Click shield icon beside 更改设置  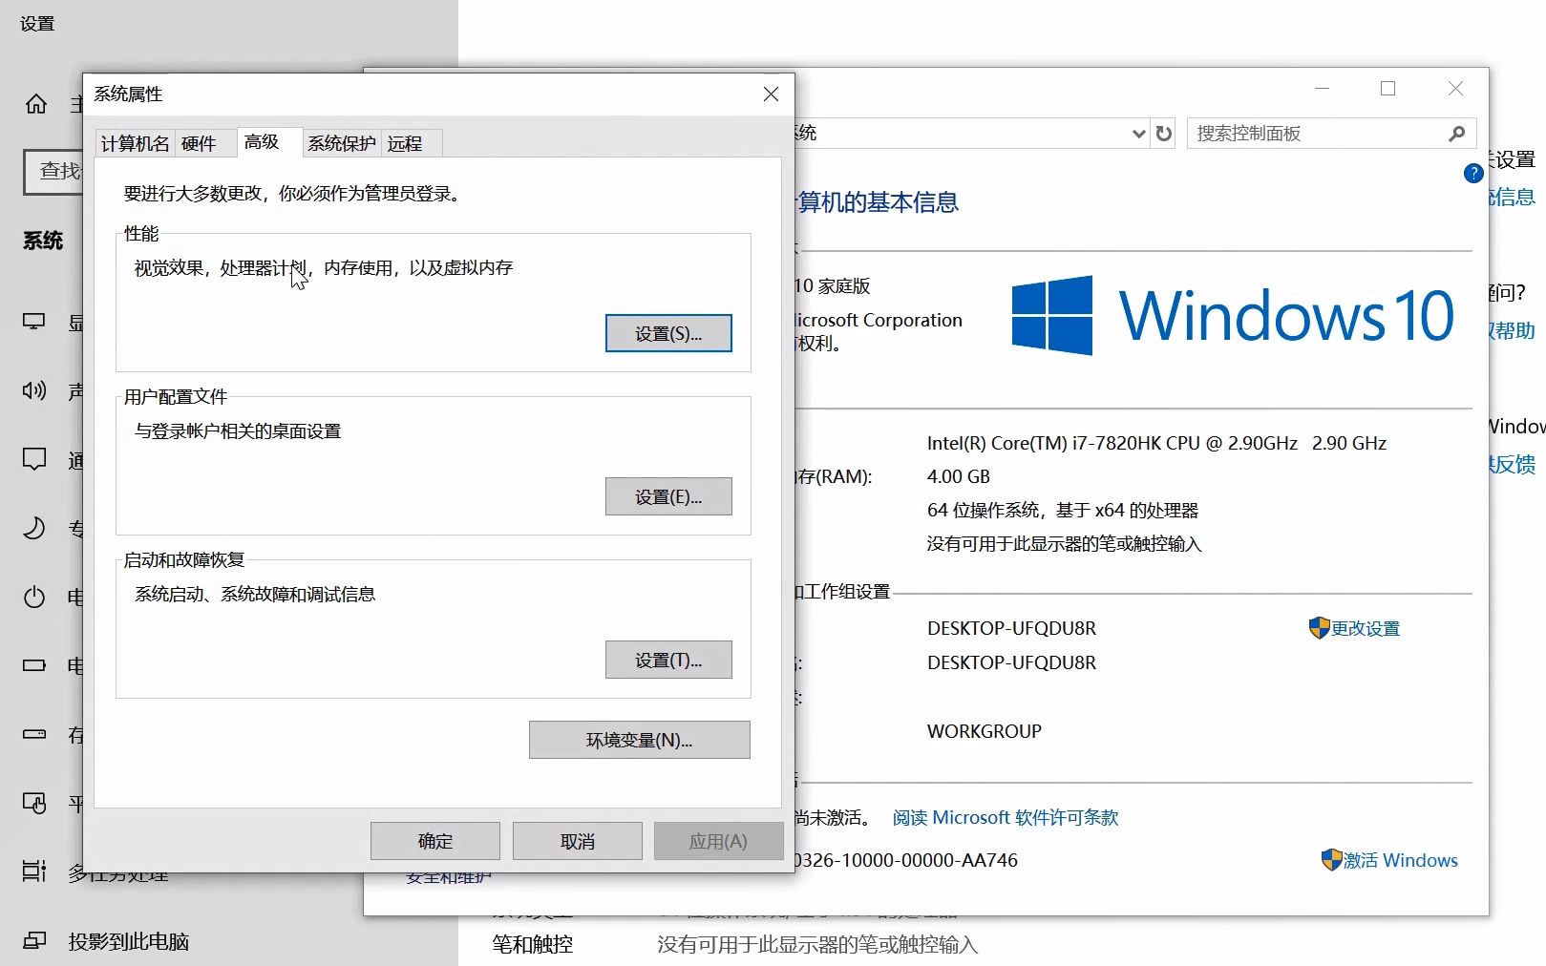1319,627
